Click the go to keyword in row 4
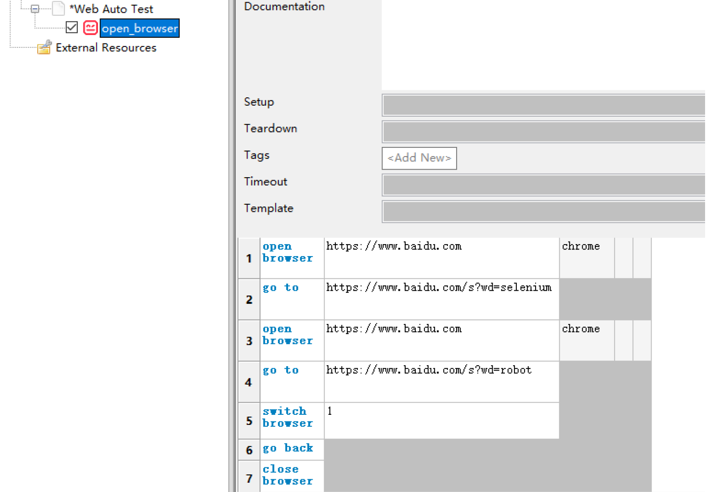This screenshot has width=720, height=492. (x=292, y=381)
